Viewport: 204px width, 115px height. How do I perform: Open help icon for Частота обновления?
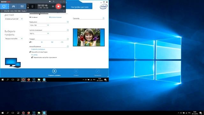coord(68,30)
